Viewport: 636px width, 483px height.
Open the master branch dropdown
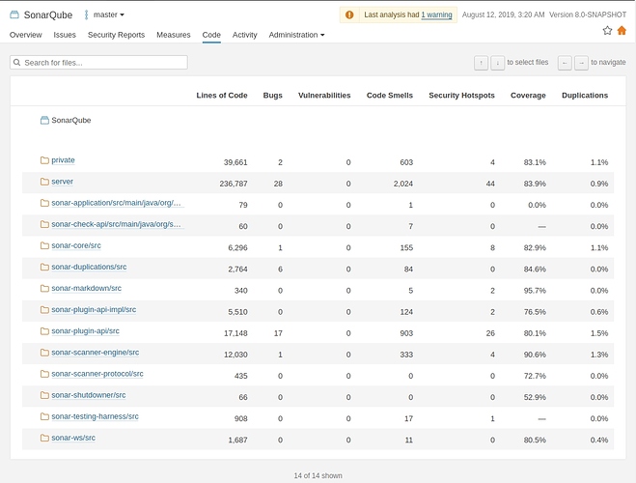tap(109, 14)
